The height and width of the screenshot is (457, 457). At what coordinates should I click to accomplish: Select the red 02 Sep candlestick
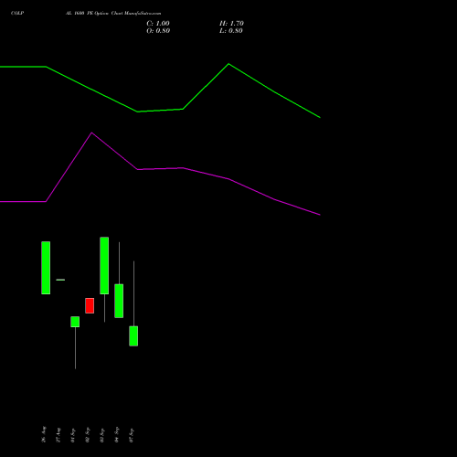90,305
